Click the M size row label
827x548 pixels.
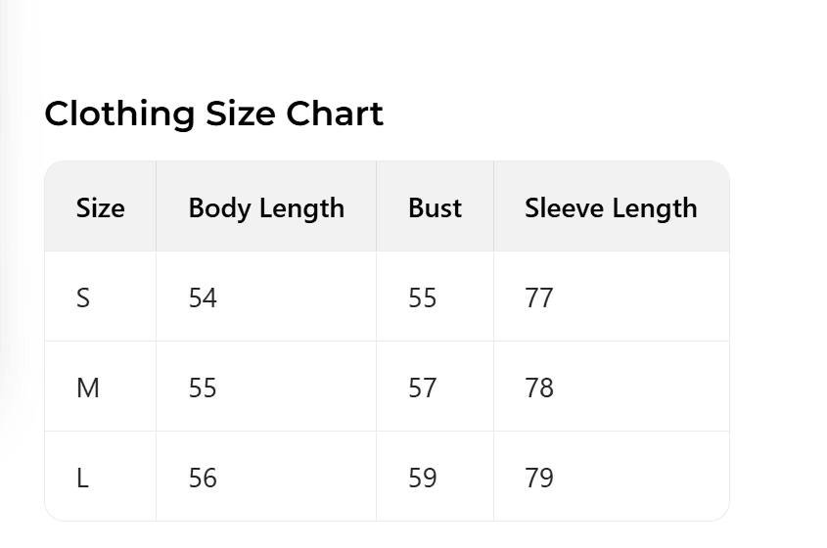88,388
